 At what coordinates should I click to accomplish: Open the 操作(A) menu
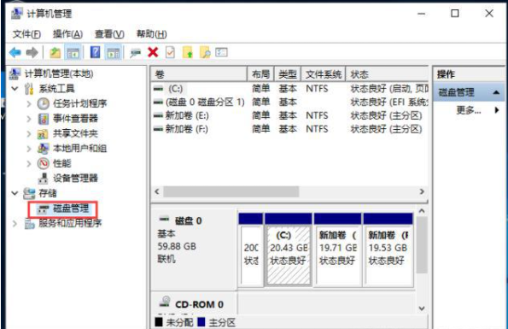pos(67,33)
